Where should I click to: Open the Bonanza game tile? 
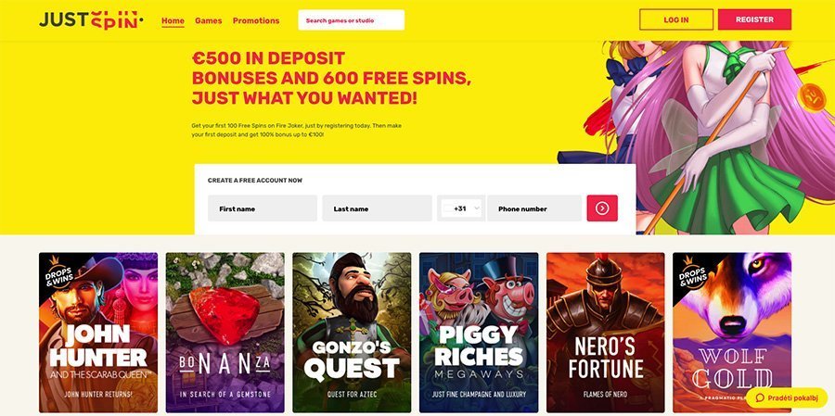pos(225,333)
